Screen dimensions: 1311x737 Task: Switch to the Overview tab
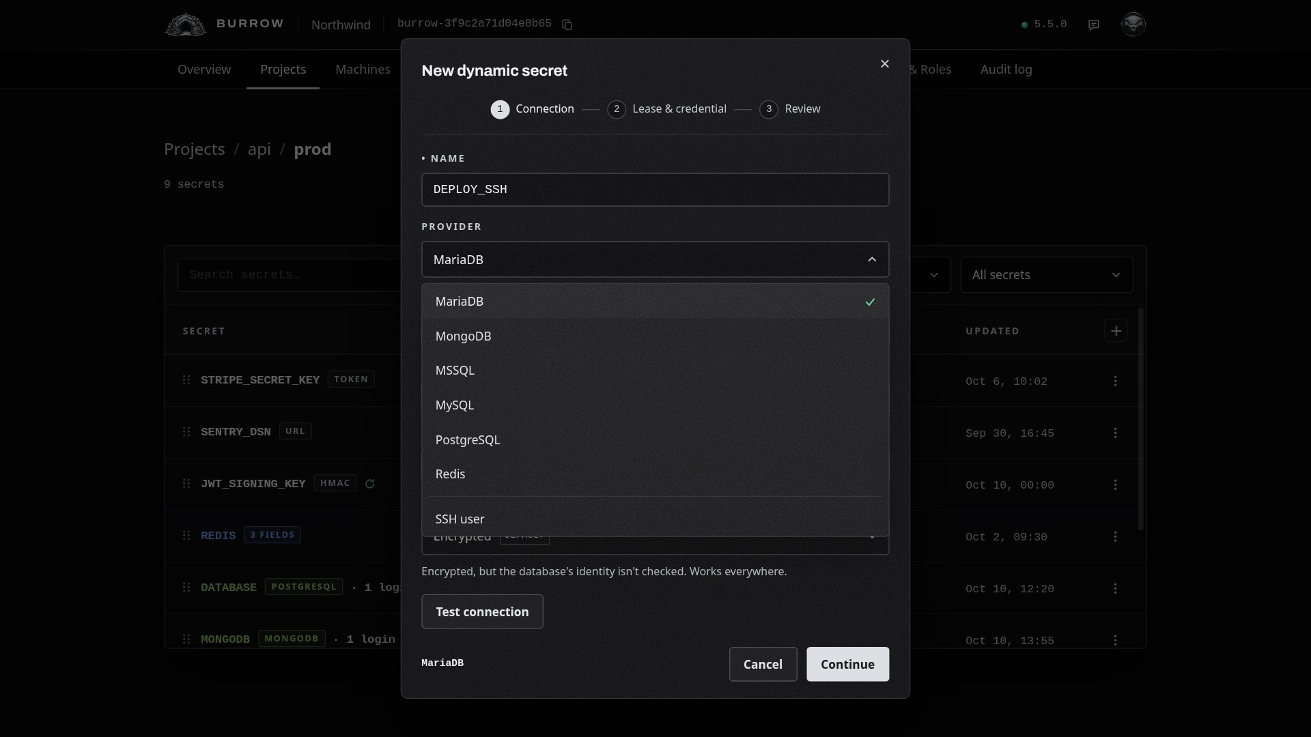pos(204,70)
